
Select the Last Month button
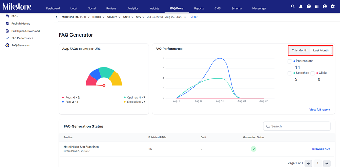coord(321,50)
